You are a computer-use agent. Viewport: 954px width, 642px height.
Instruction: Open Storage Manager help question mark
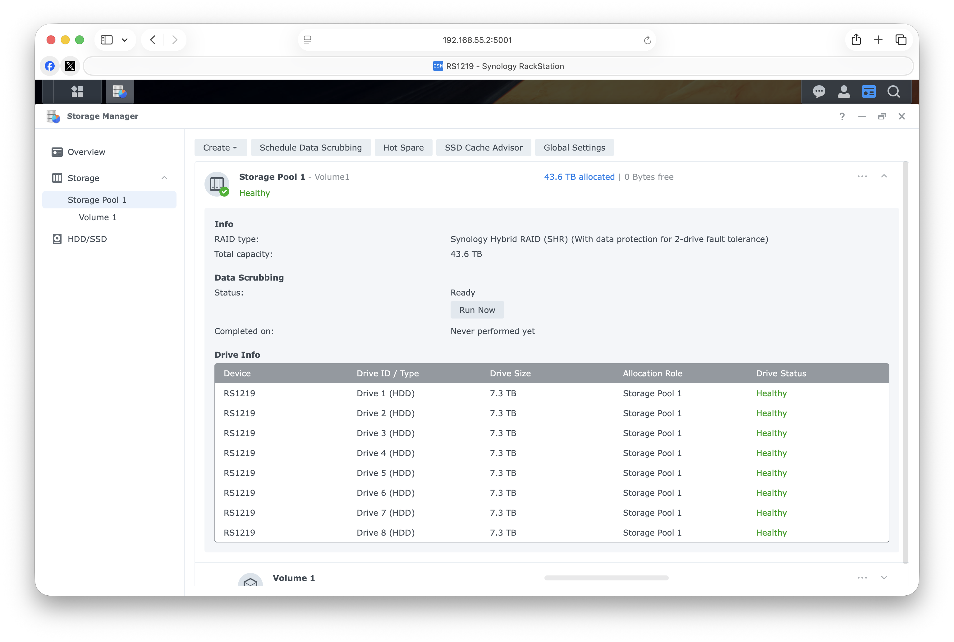point(842,116)
